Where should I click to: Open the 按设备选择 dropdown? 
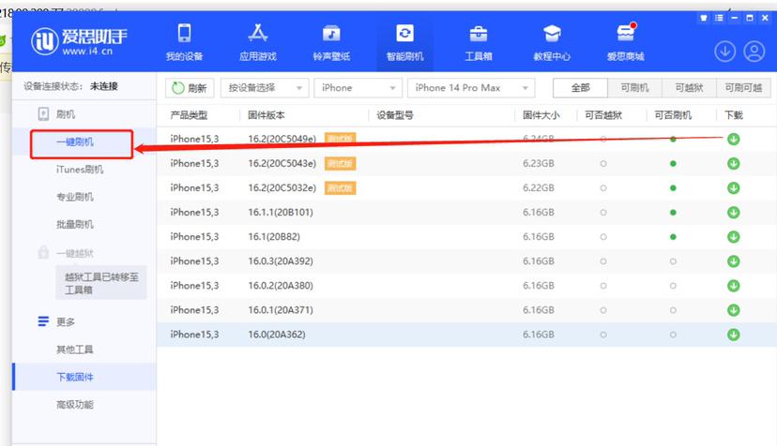point(265,88)
